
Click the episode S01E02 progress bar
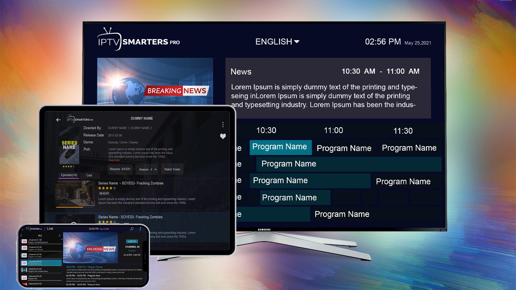pos(75,207)
